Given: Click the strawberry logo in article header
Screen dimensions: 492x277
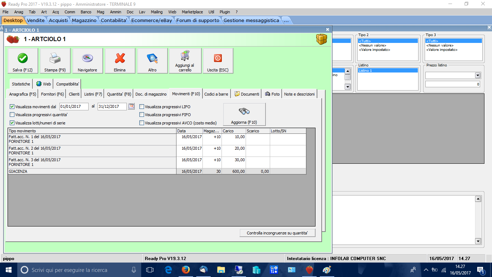Looking at the screenshot, I should pyautogui.click(x=13, y=39).
